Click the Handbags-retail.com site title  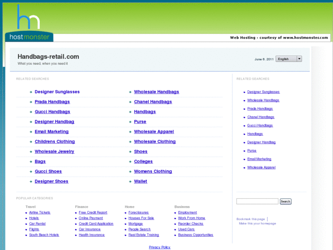[x=48, y=56]
